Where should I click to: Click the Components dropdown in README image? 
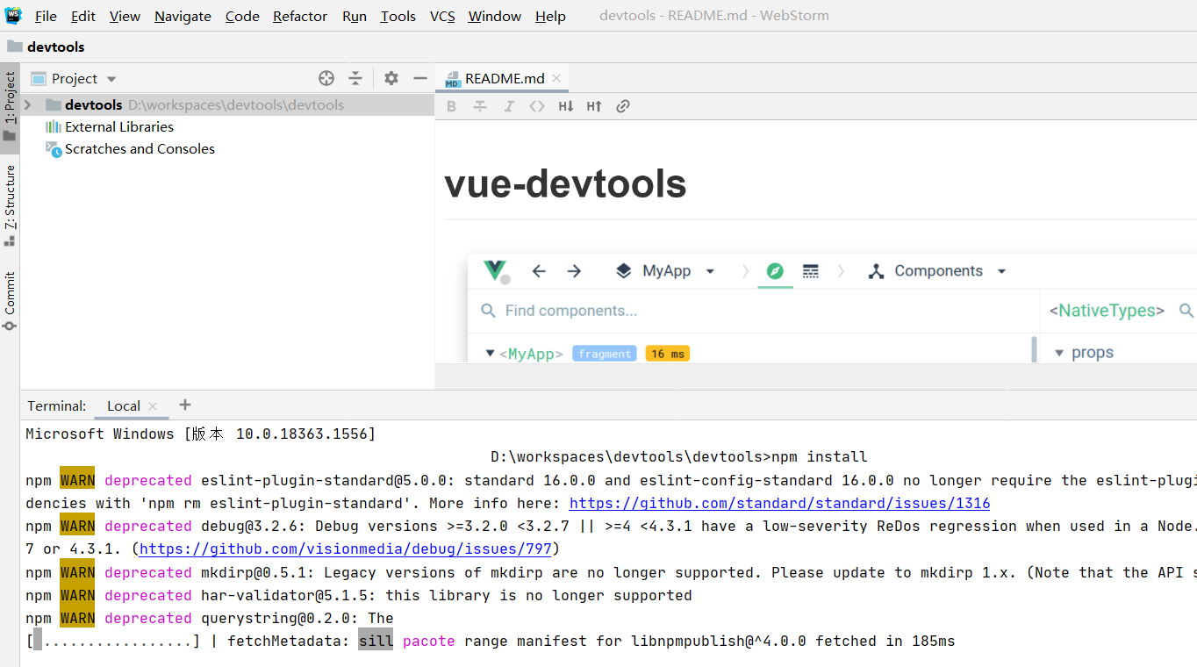pyautogui.click(x=936, y=271)
